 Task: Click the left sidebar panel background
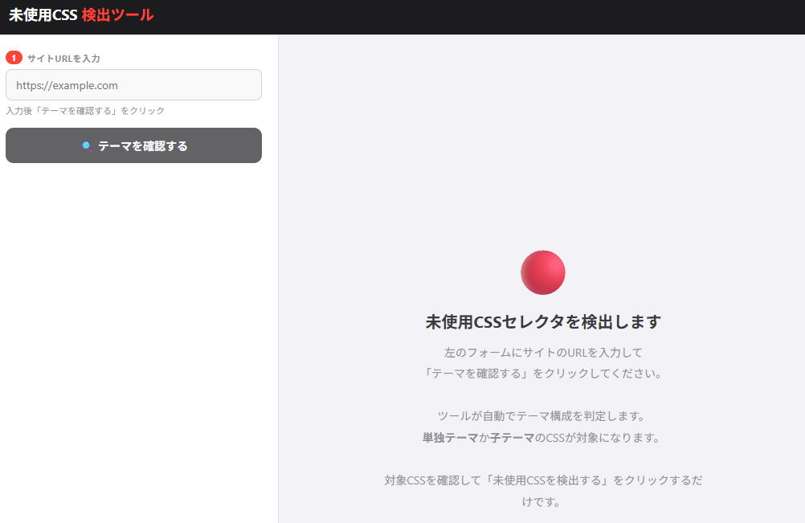[x=133, y=321]
